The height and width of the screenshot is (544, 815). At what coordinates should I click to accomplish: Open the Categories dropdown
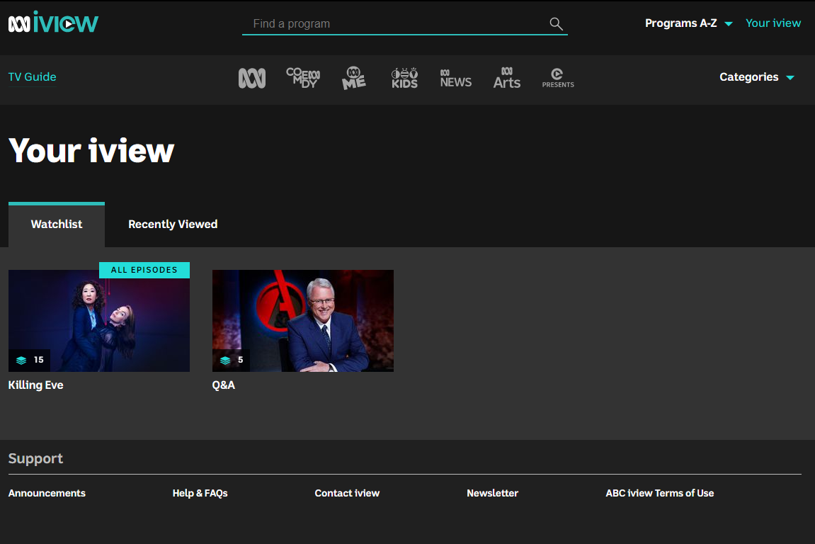pos(756,76)
